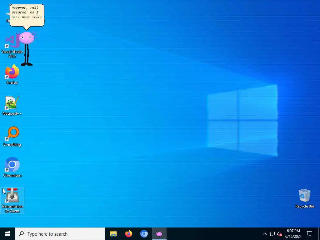
Task: Select the Firefox desktop shortcut
Action: click(x=12, y=74)
